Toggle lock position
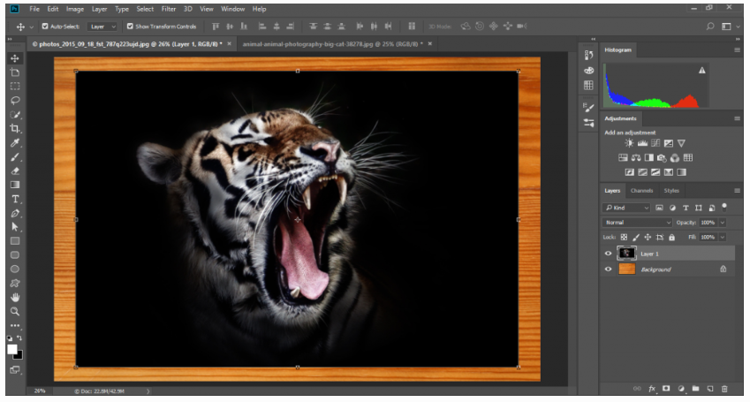This screenshot has width=750, height=402. (x=648, y=237)
